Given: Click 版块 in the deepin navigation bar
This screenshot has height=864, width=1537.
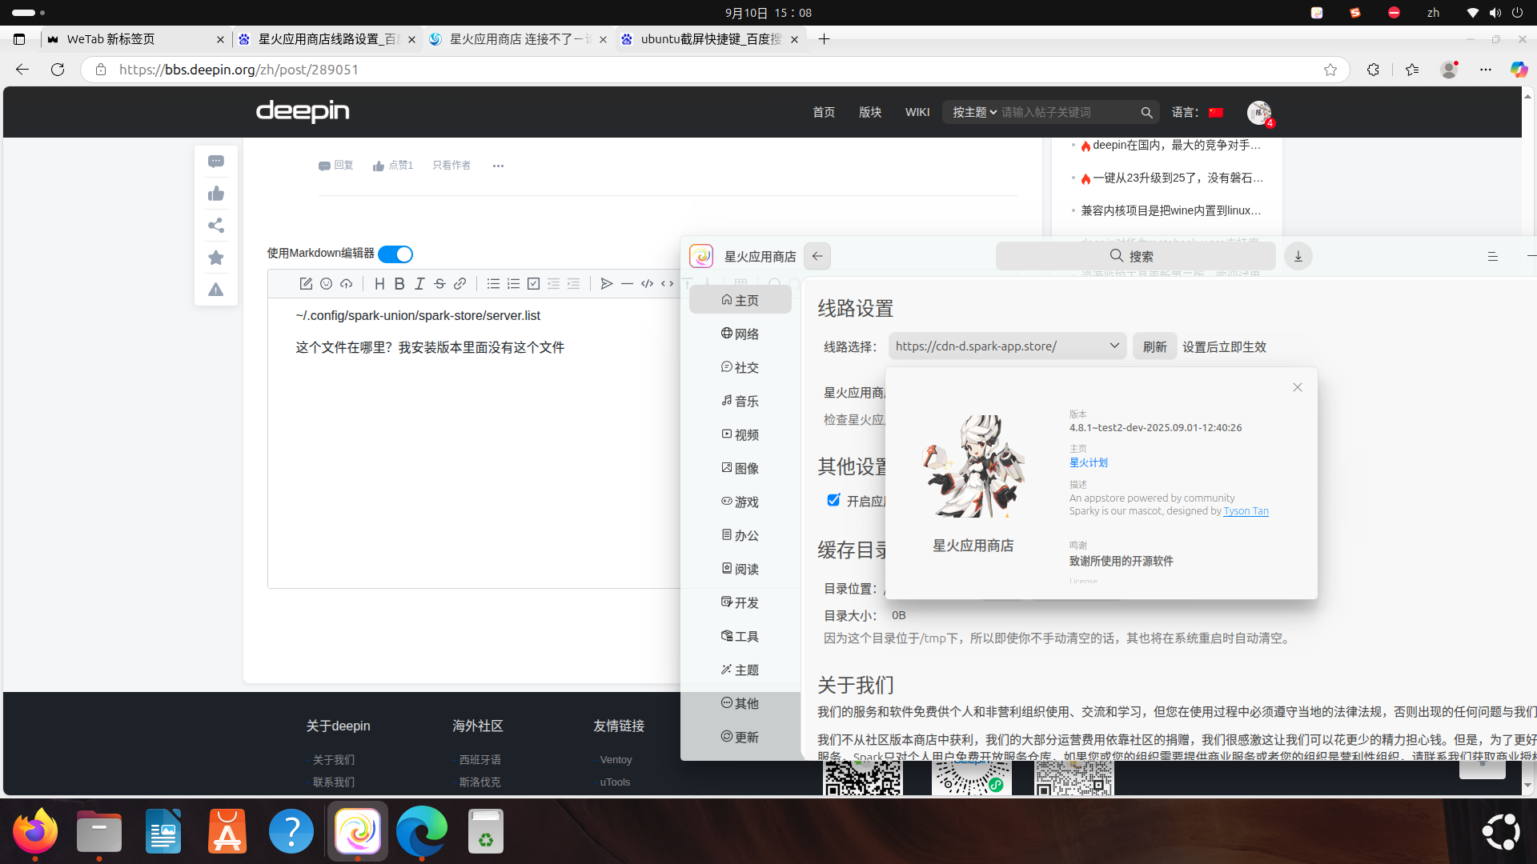Looking at the screenshot, I should (870, 112).
